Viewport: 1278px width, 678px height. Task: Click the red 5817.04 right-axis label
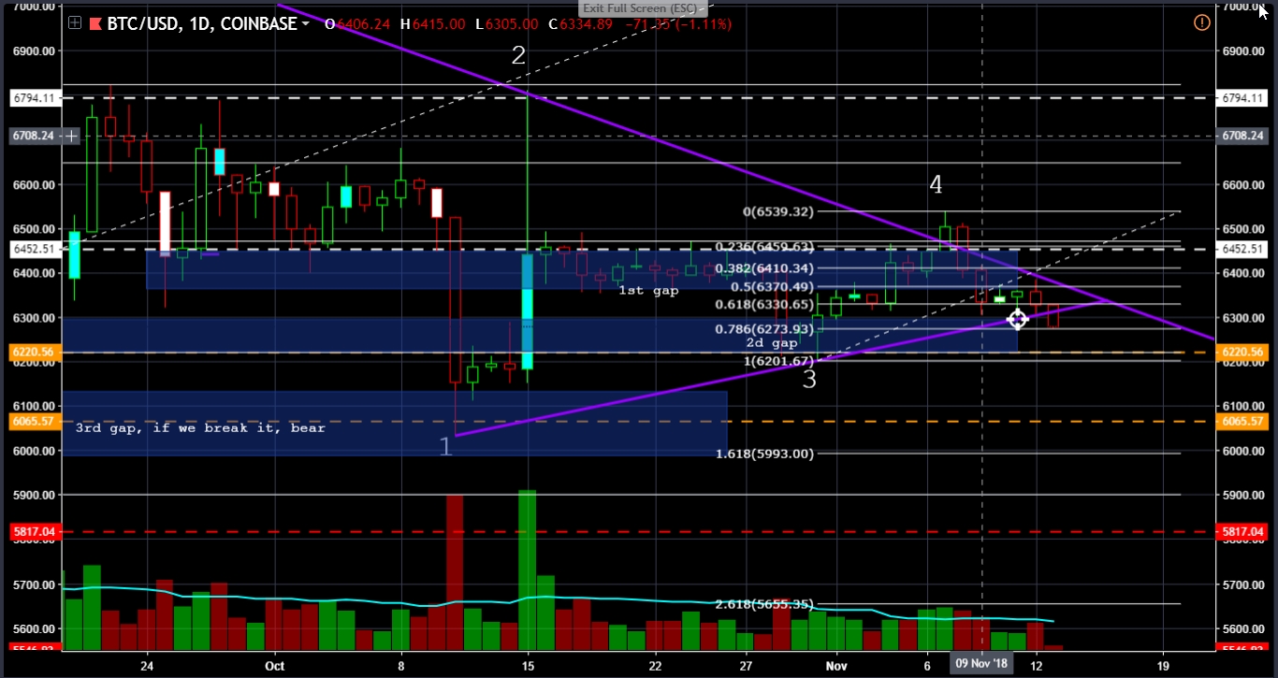coord(1243,531)
